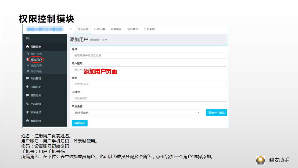Click the 添加用户信息 subtitle text
Viewport: 298px width, 168px height.
click(99, 40)
